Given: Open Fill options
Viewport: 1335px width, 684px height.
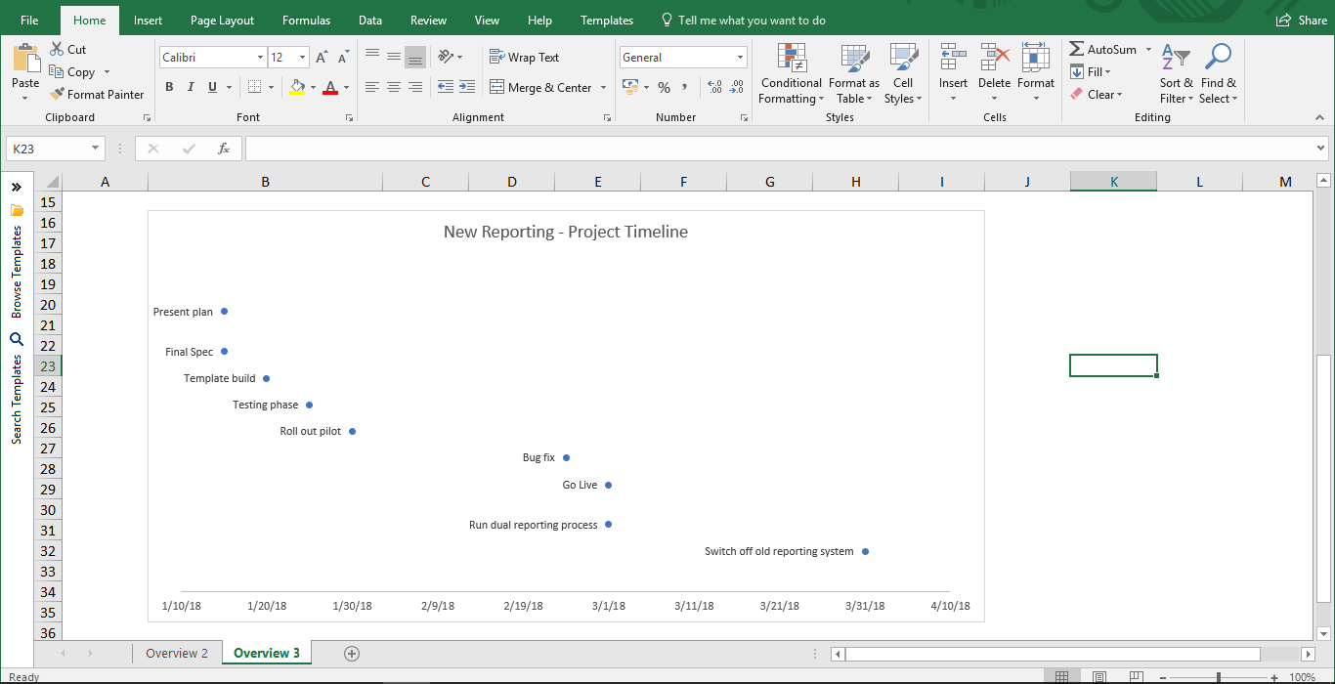Looking at the screenshot, I should point(1091,71).
